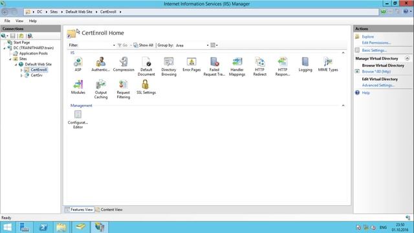Collapse the IIS section group

click(x=343, y=53)
